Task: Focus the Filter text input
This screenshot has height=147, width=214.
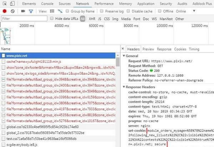Action: pos(24,19)
